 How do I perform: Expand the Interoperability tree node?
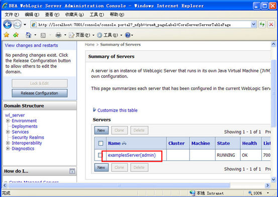(x=8, y=143)
